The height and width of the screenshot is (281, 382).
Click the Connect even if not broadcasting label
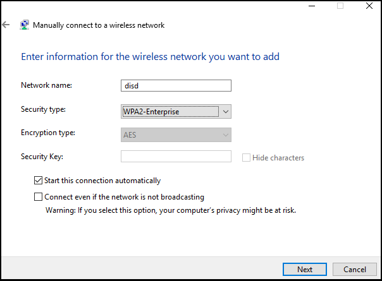pyautogui.click(x=124, y=197)
